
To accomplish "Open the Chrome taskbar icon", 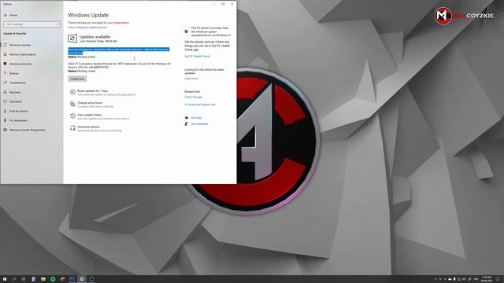I will 63,279.
